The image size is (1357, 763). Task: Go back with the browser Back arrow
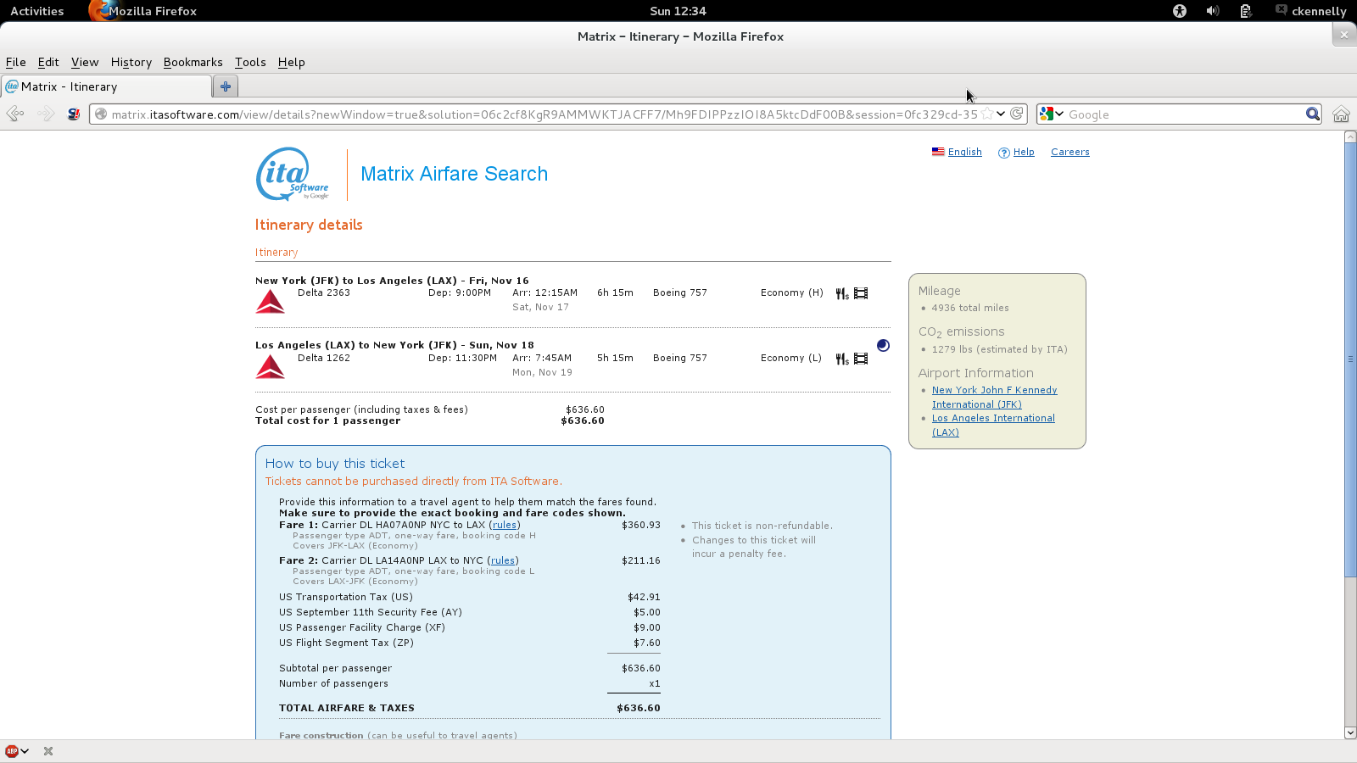click(15, 114)
